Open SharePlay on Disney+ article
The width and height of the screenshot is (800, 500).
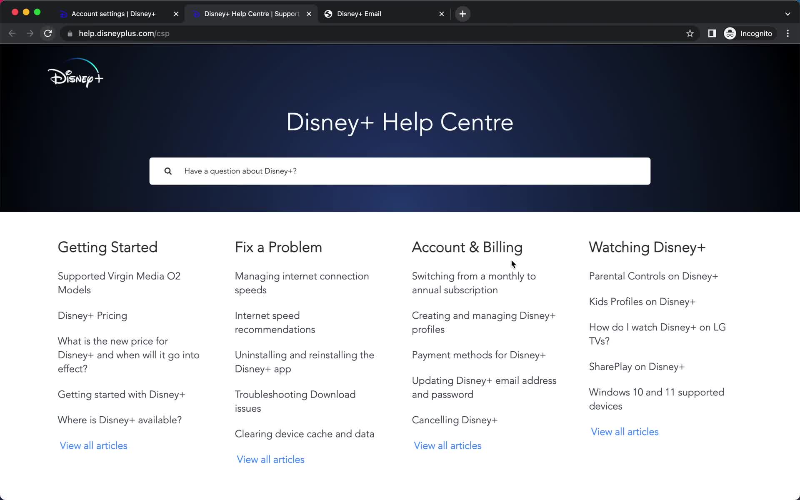[x=637, y=367]
